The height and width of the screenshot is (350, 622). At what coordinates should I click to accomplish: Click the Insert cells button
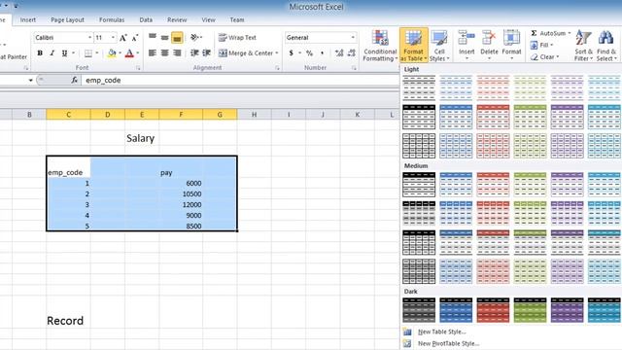[466, 45]
